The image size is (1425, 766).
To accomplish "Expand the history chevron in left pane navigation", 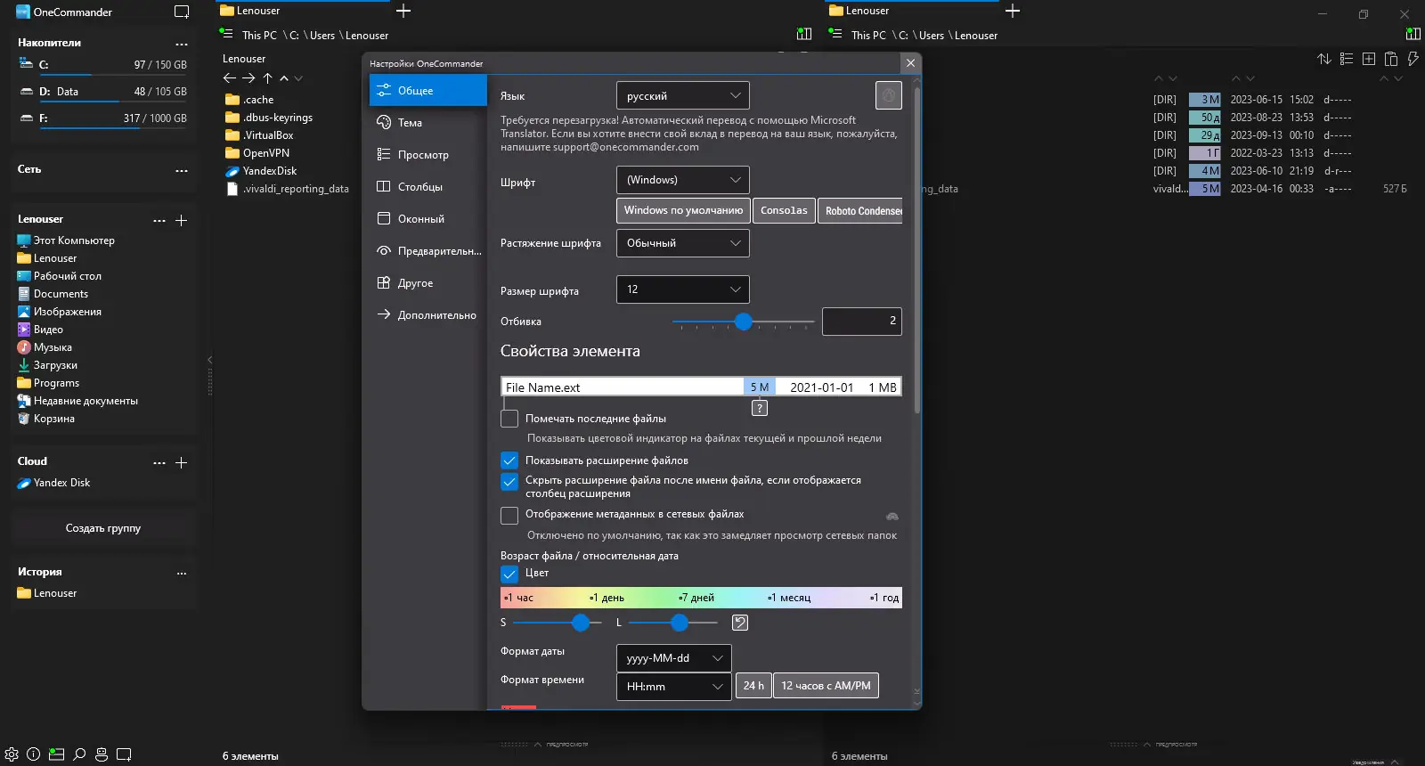I will click(x=298, y=78).
